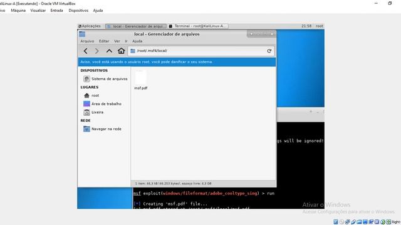This screenshot has width=401, height=225.
Task: Click the status bar item count text
Action: (x=173, y=183)
